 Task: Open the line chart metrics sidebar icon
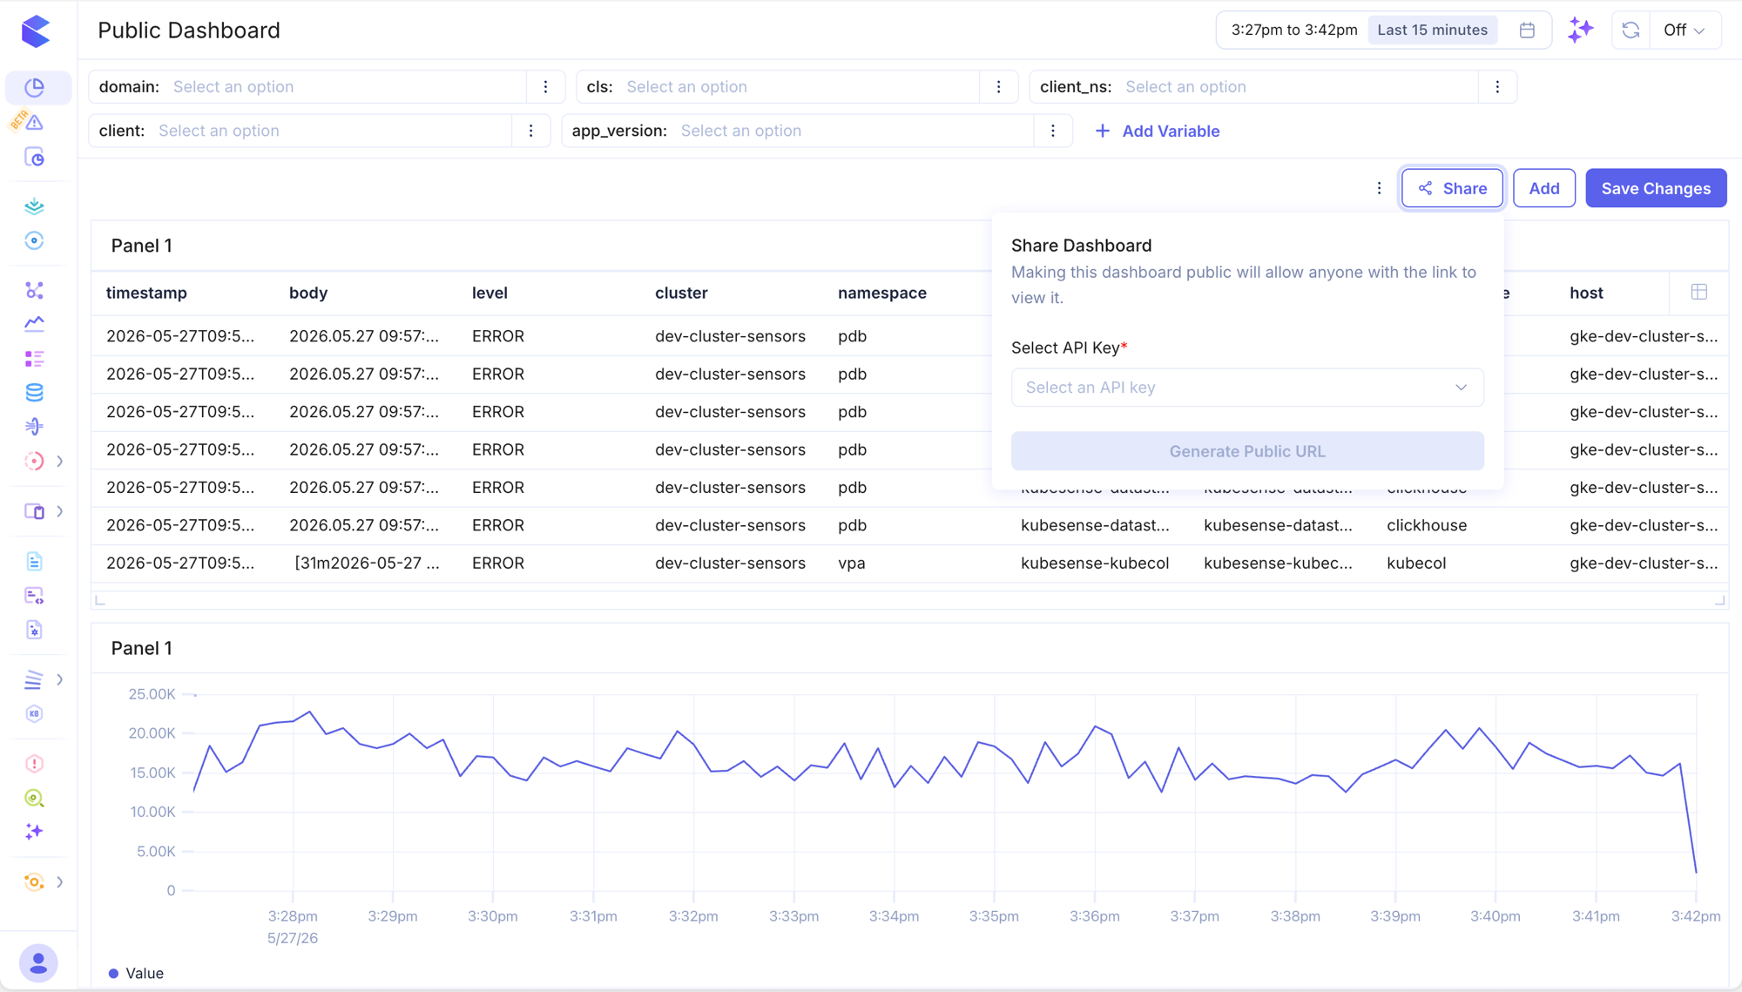[x=35, y=324]
